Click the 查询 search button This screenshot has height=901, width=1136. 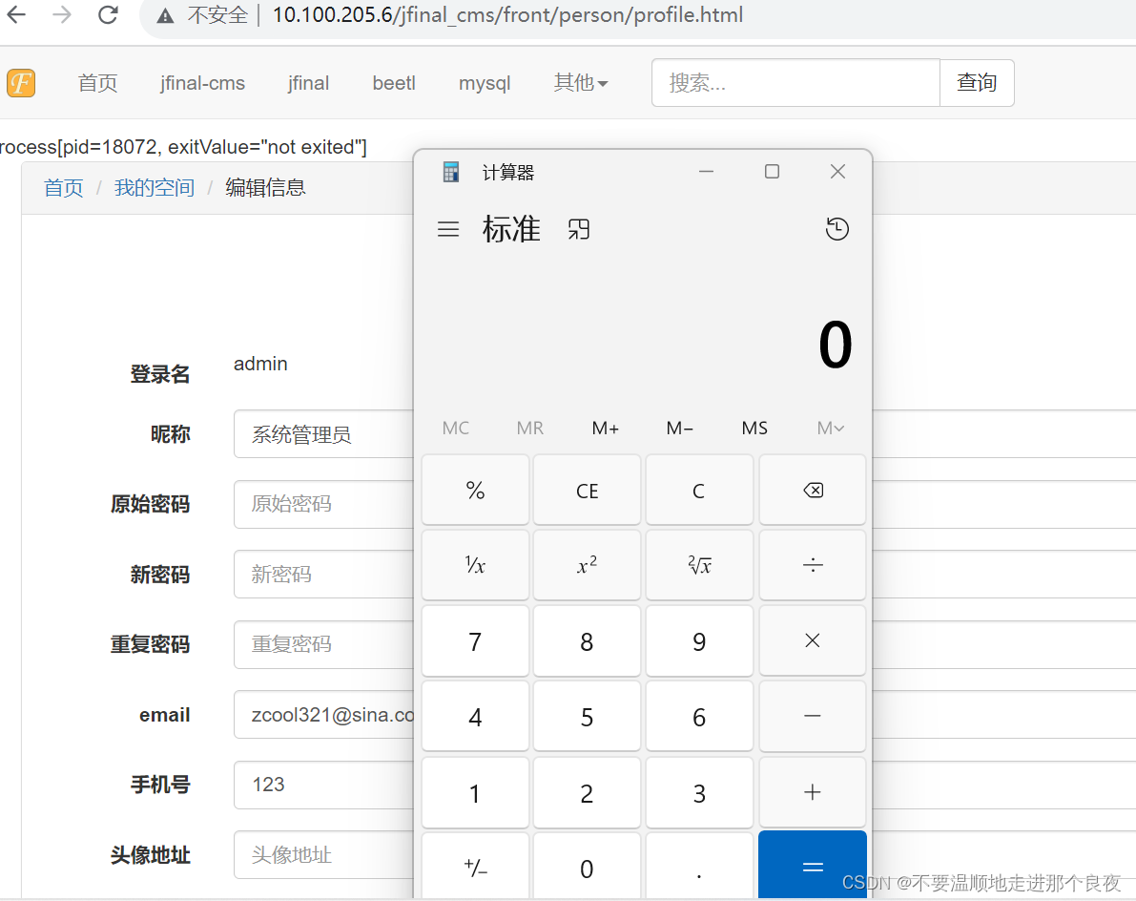977,83
